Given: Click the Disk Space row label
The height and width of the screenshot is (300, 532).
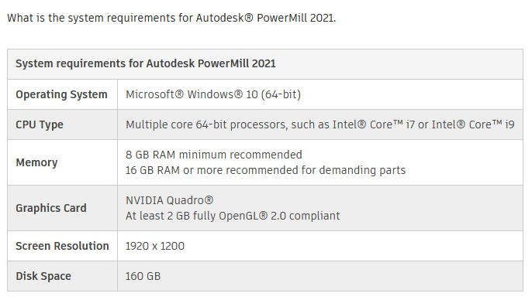Looking at the screenshot, I should pyautogui.click(x=43, y=276).
